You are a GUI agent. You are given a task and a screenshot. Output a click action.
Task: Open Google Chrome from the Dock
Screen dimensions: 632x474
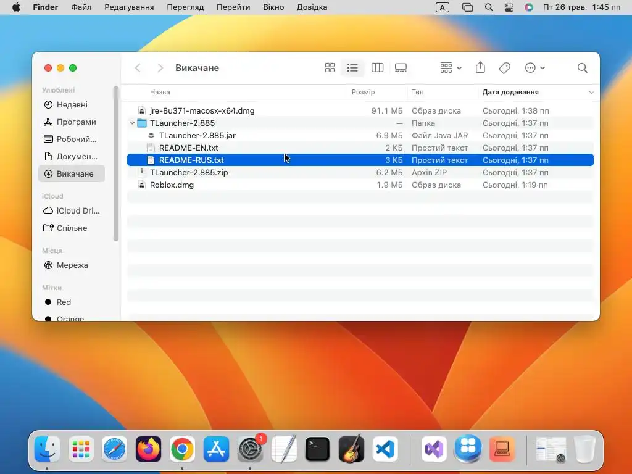click(182, 449)
